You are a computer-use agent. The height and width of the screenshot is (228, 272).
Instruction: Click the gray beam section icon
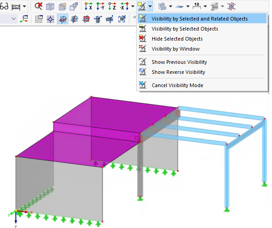214,6
